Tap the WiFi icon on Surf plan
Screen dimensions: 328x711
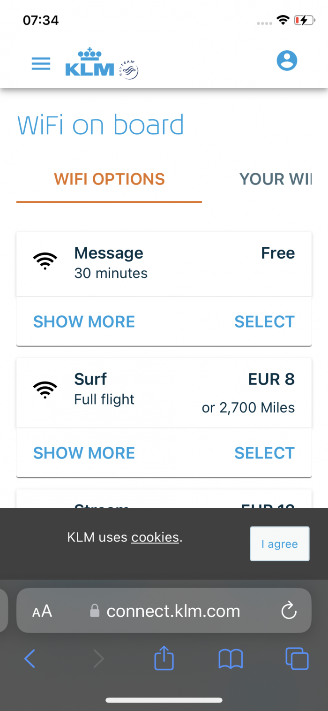pos(45,390)
